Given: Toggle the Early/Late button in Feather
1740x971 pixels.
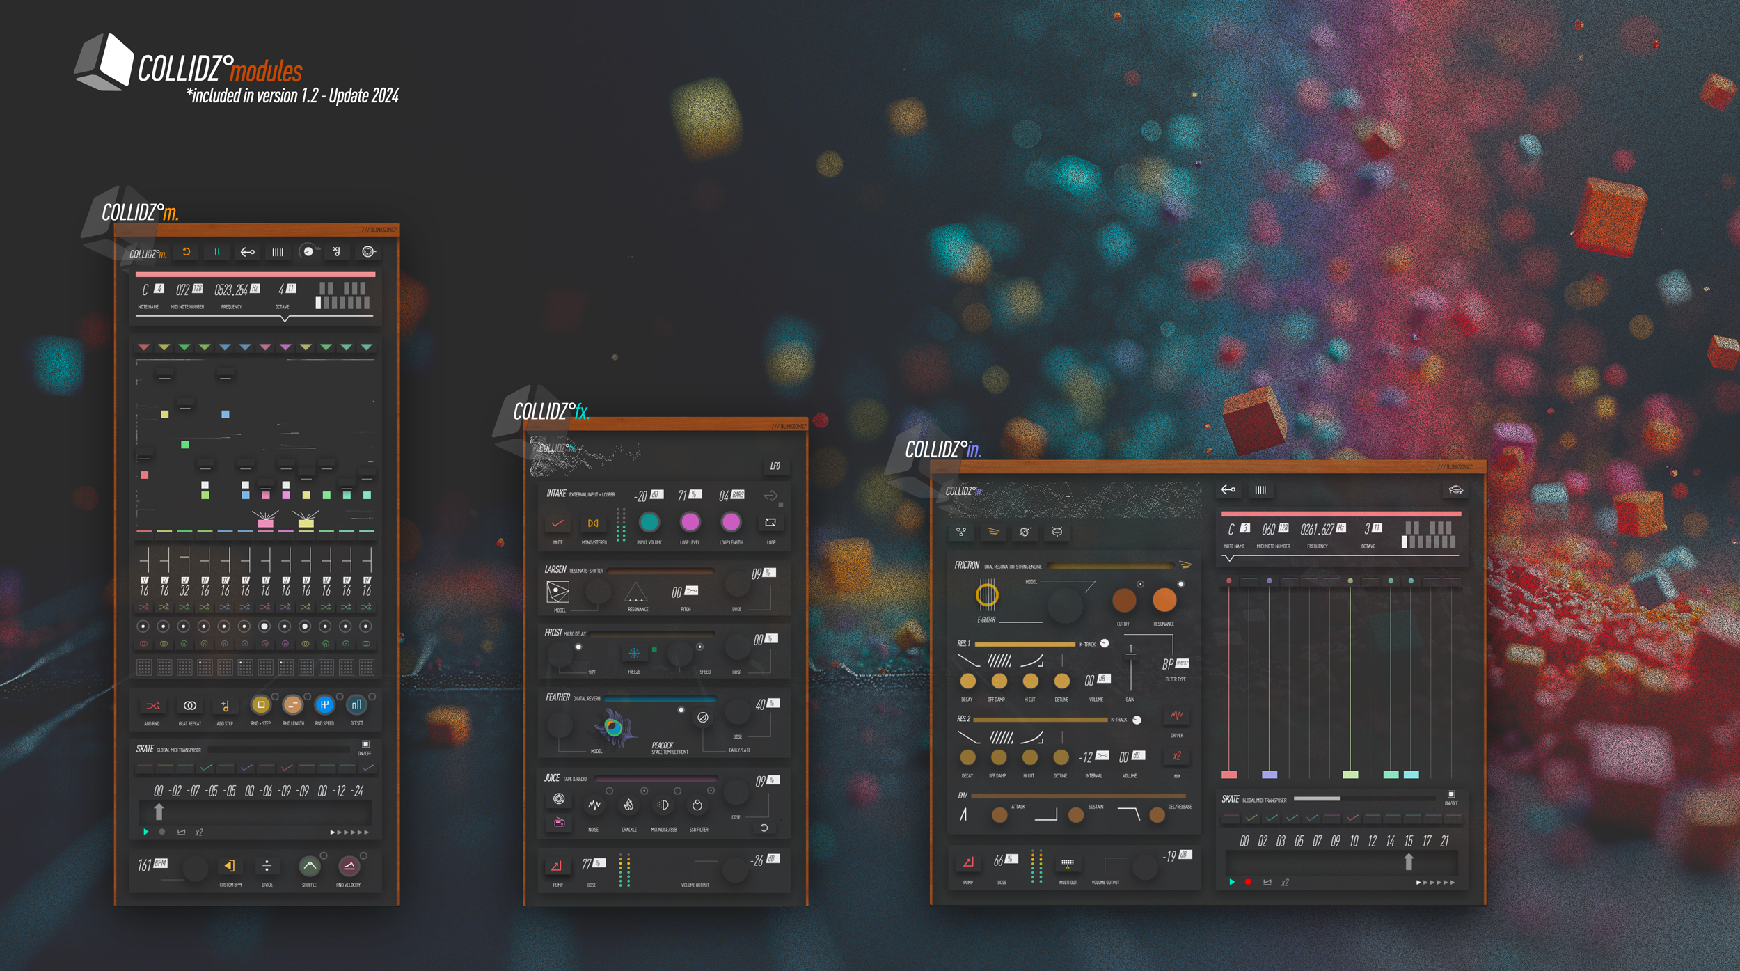Looking at the screenshot, I should [704, 718].
